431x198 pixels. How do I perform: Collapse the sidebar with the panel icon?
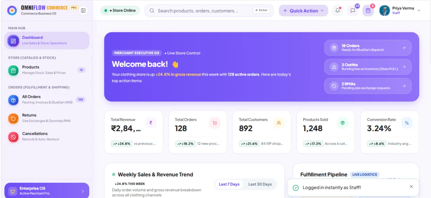tap(83, 10)
